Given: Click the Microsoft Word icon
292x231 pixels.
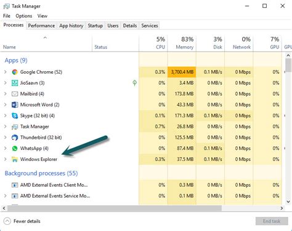Looking at the screenshot, I should tap(15, 104).
